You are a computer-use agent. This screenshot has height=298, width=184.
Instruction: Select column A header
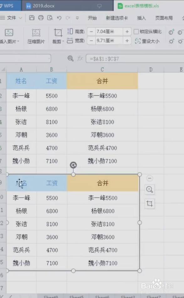pos(21,70)
